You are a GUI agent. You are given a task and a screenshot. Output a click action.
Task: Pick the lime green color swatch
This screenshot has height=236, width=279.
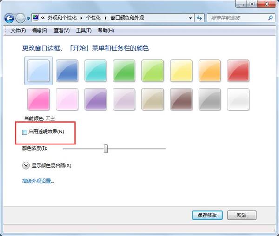pos(153,71)
